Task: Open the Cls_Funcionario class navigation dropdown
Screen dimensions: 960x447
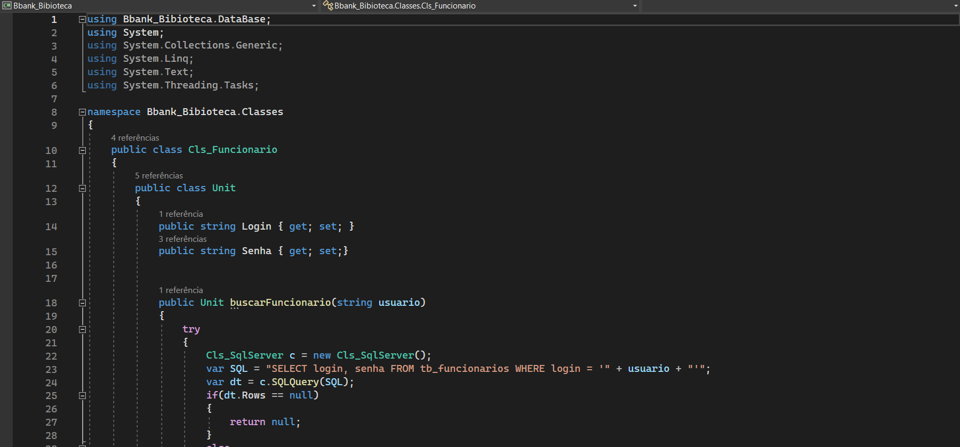Action: [480, 6]
